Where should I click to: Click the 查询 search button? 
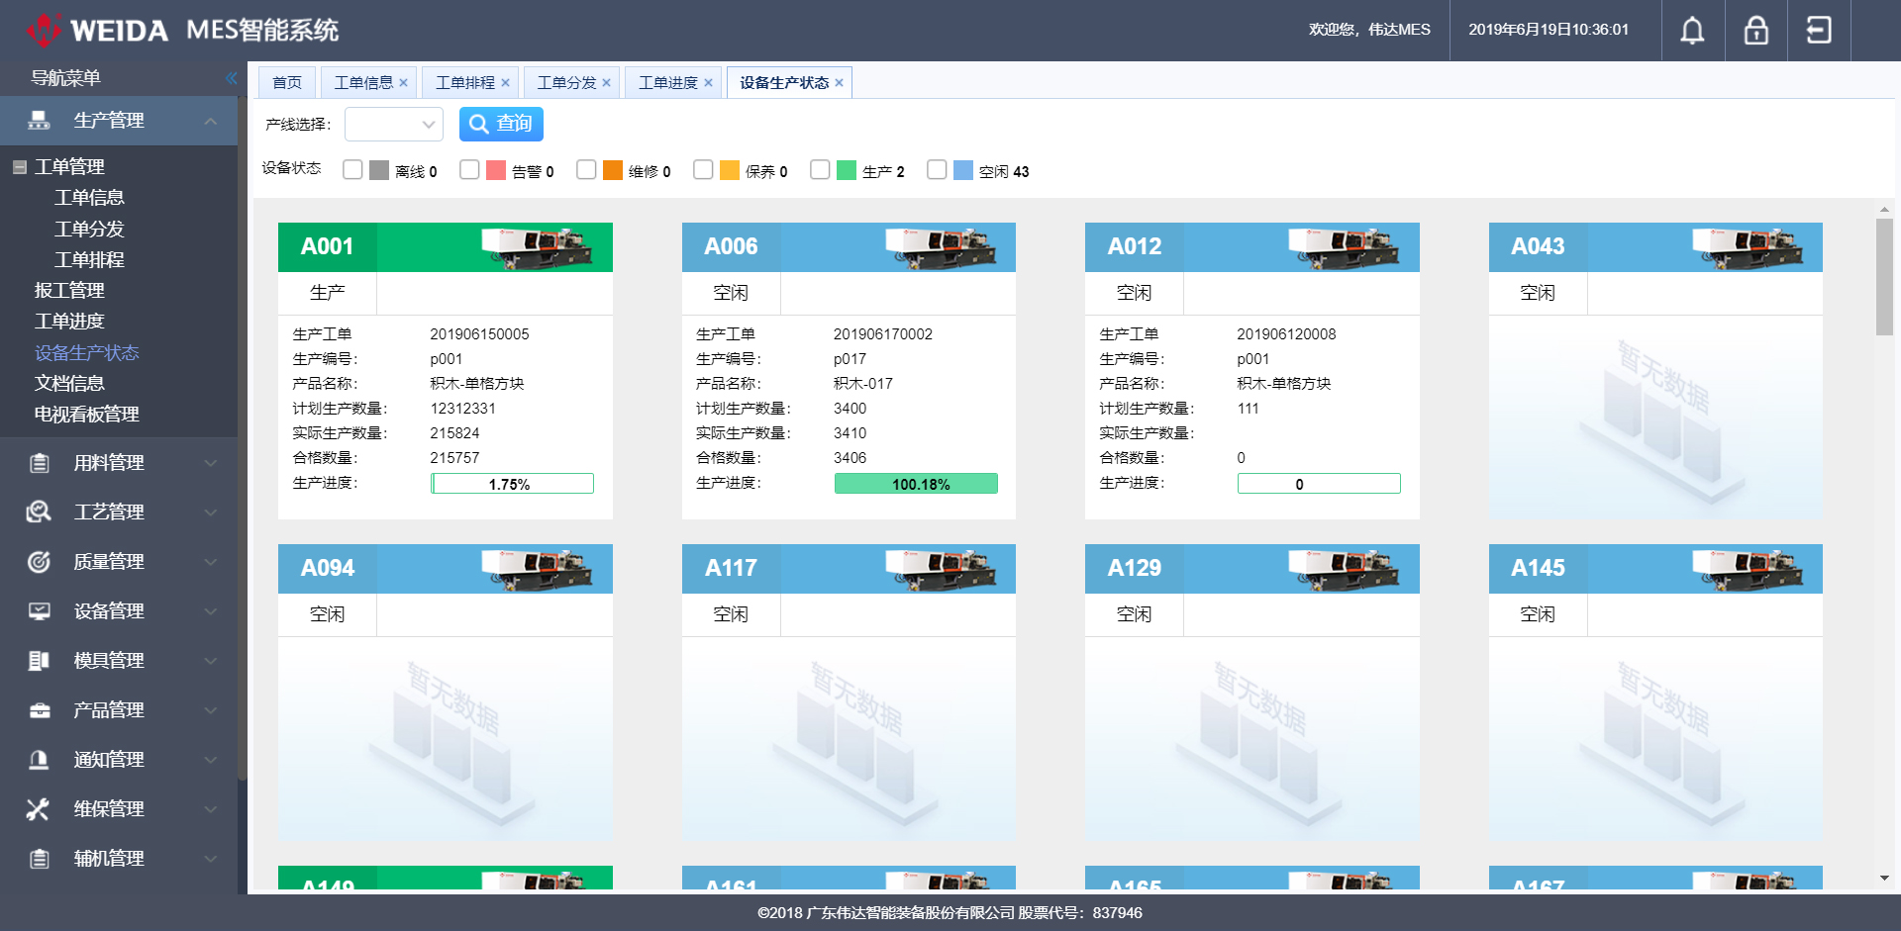(x=501, y=124)
